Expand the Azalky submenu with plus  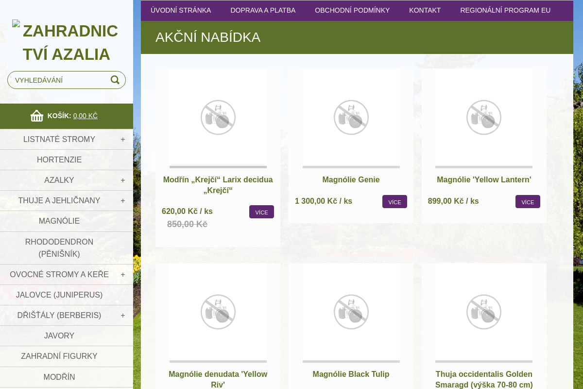pos(123,180)
